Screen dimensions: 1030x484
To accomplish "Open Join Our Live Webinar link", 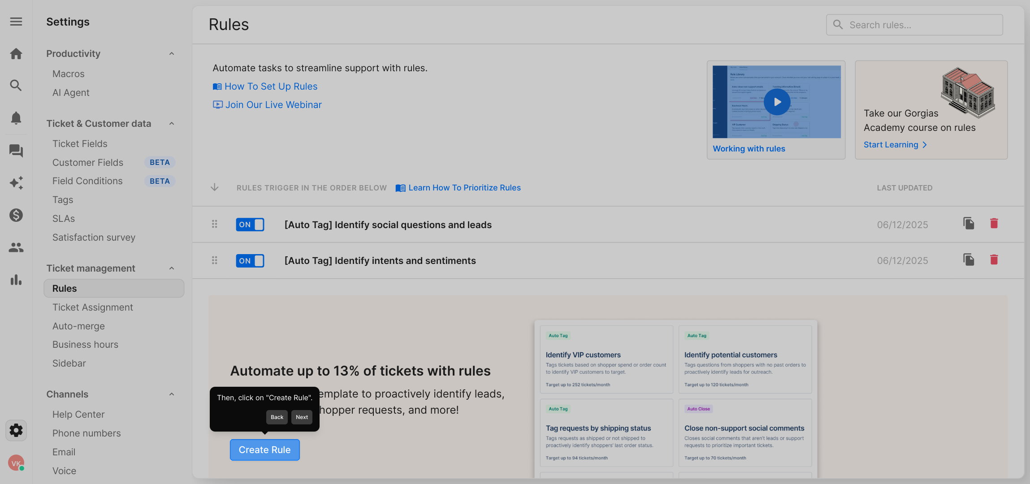I will tap(267, 105).
